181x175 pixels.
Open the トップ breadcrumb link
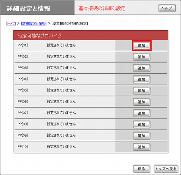(11, 23)
